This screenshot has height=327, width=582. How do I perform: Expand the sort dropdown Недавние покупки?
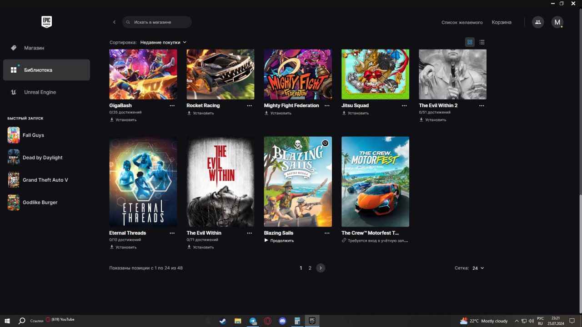pos(163,42)
